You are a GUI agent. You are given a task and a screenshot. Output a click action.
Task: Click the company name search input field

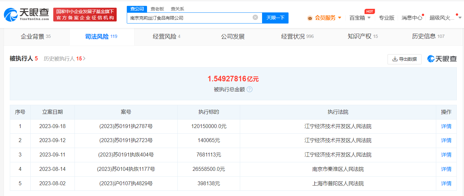tap(190, 18)
